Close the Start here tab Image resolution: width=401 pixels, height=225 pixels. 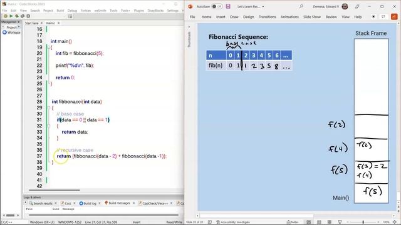pos(42,23)
